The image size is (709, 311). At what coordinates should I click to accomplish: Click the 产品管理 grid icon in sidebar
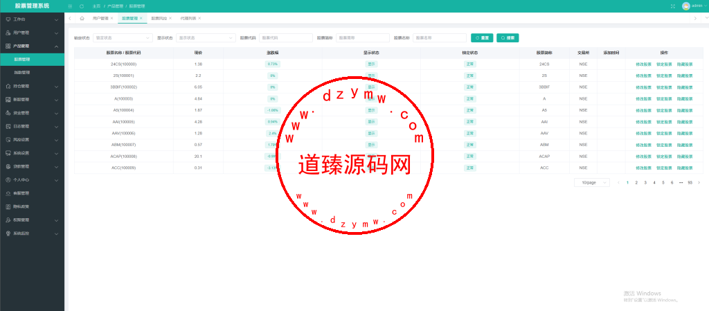8,46
